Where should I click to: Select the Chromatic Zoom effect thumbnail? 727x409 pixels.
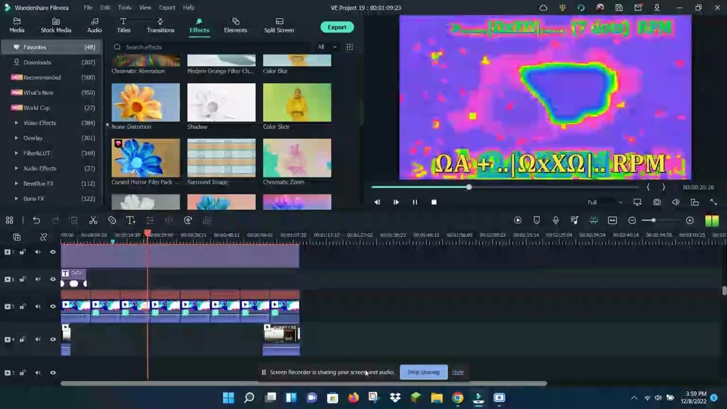coord(297,158)
